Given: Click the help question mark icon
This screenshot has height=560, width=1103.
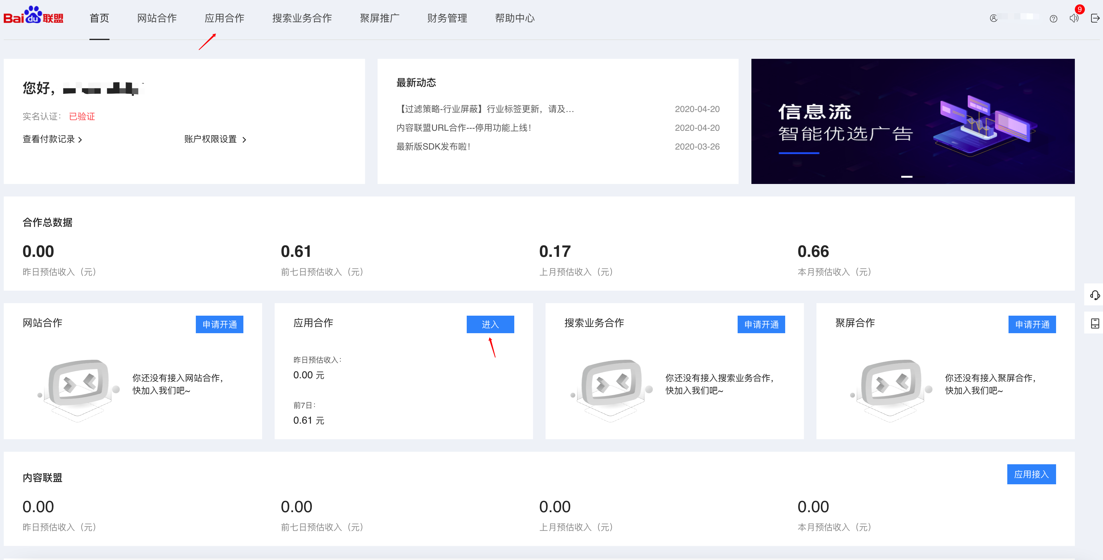Looking at the screenshot, I should tap(1054, 19).
